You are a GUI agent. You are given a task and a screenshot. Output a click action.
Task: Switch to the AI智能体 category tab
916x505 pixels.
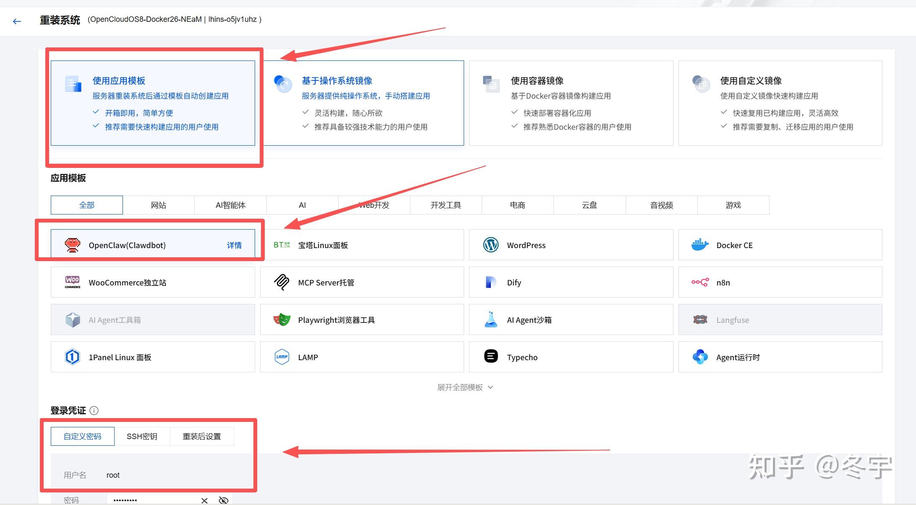pos(230,205)
